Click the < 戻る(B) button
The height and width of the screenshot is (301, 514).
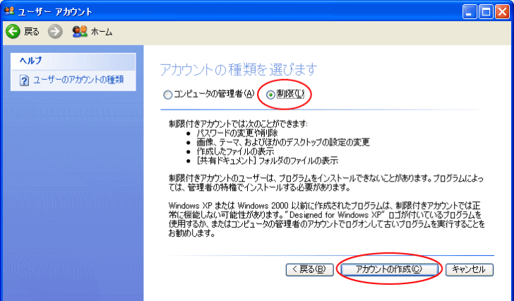(309, 269)
